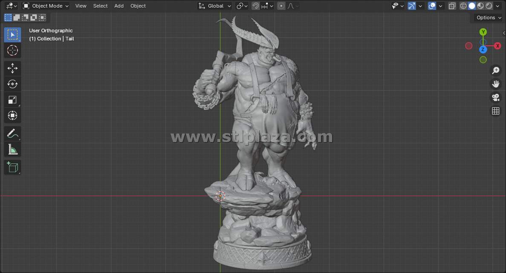Image resolution: width=506 pixels, height=273 pixels.
Task: Toggle proportional editing
Action: (281, 6)
